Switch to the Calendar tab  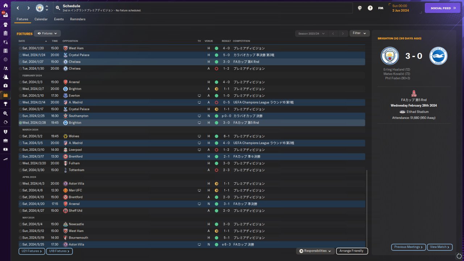click(x=41, y=19)
